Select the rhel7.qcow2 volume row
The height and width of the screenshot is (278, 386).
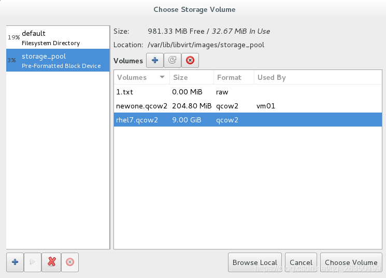(x=248, y=120)
